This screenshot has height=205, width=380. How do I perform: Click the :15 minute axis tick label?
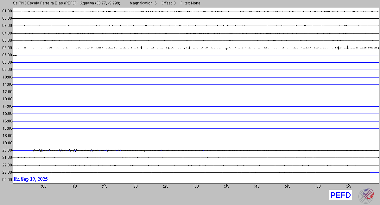pos(104,186)
